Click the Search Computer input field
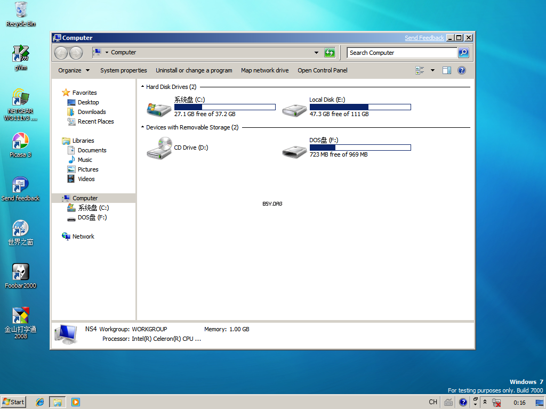 402,53
